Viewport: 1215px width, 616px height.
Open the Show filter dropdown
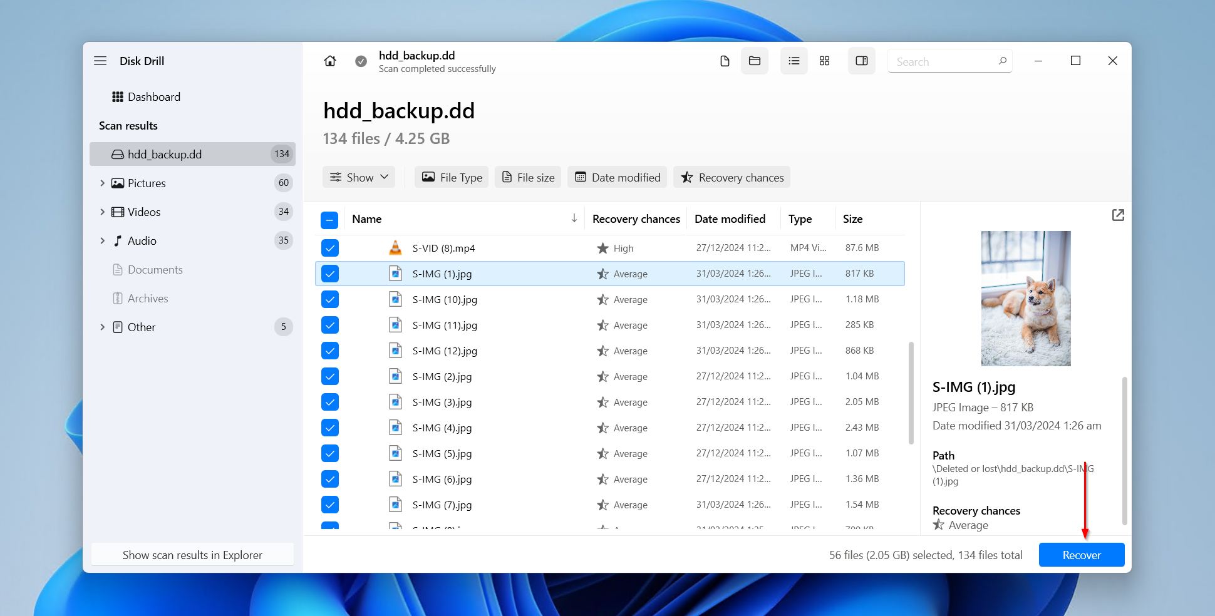point(358,177)
